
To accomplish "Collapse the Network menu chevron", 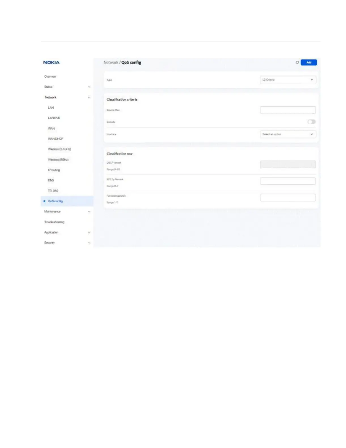I will tap(89, 97).
